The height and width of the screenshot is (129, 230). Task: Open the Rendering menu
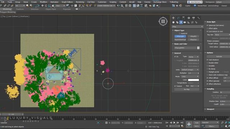(80, 2)
